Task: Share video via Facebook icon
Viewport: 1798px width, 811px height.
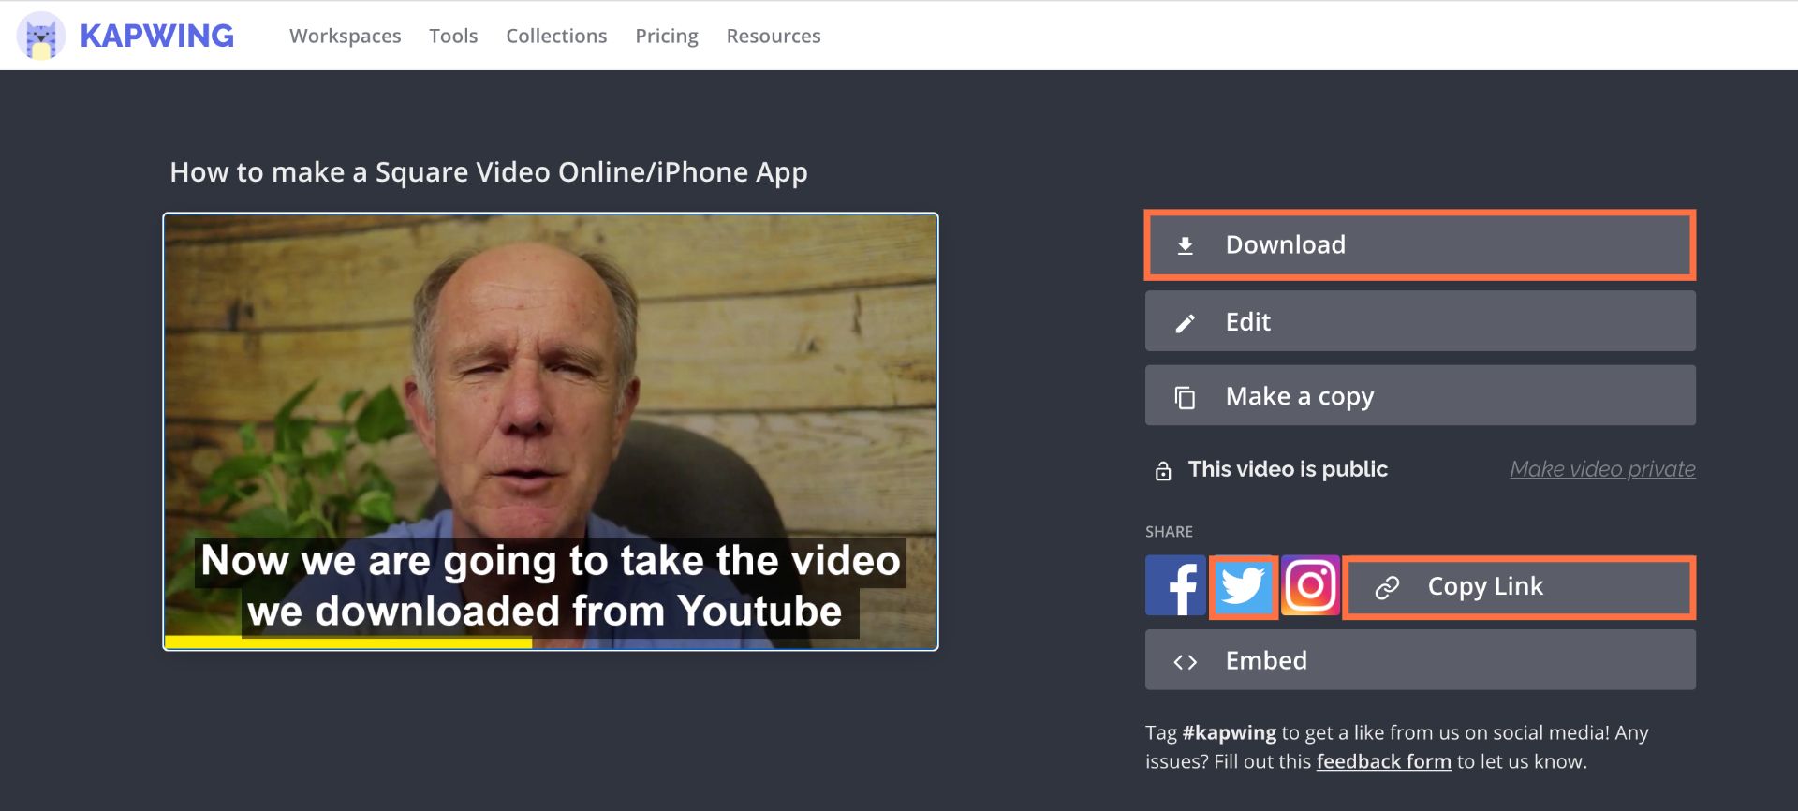Action: (x=1175, y=586)
